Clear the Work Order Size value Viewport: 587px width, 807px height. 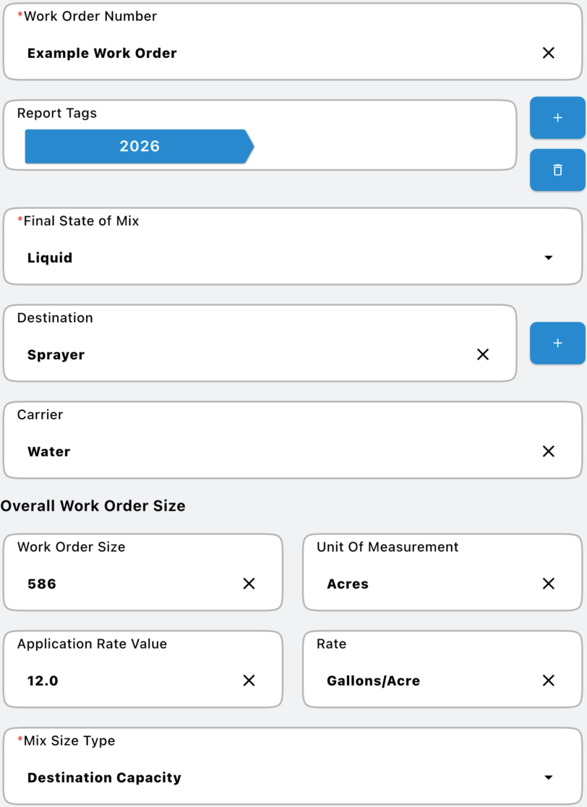pyautogui.click(x=249, y=584)
